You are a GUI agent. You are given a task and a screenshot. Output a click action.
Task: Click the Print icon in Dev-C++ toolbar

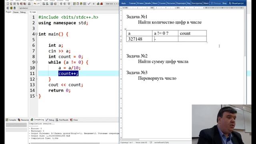[29, 4]
